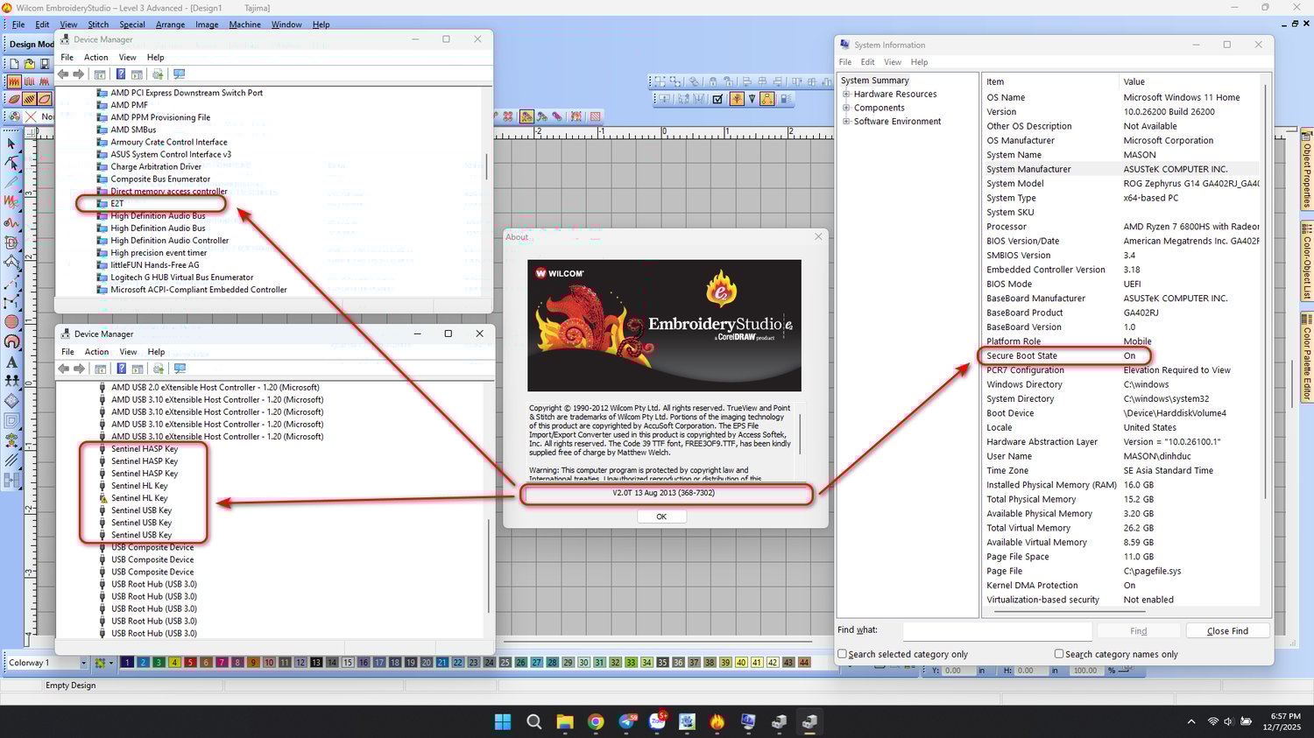Image resolution: width=1314 pixels, height=738 pixels.
Task: Open Edit menu in System Information
Action: 867,62
